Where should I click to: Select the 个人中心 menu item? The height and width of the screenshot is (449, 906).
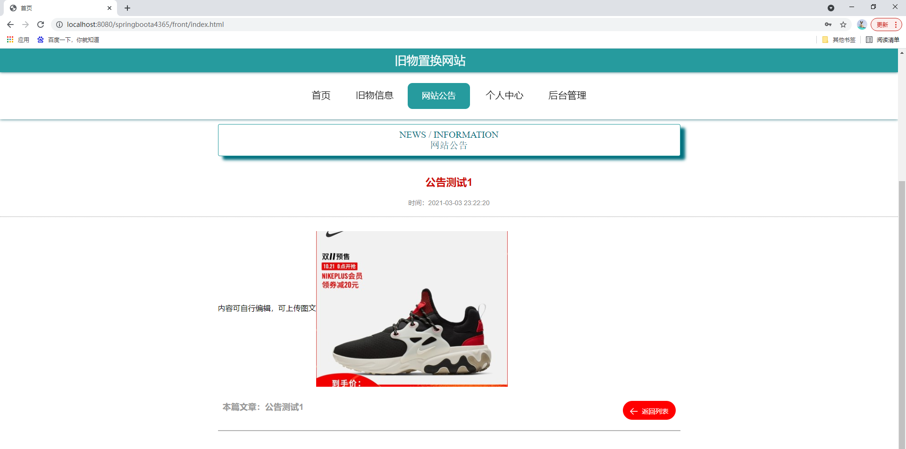(x=504, y=96)
